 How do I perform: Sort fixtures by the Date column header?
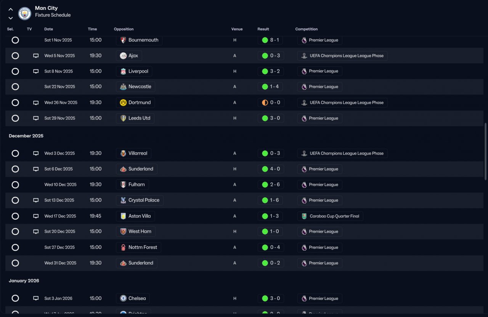coord(48,29)
